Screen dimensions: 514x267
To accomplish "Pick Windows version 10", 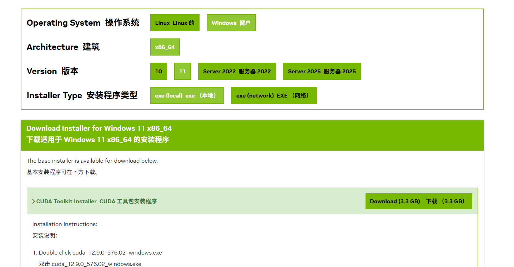I will click(158, 71).
